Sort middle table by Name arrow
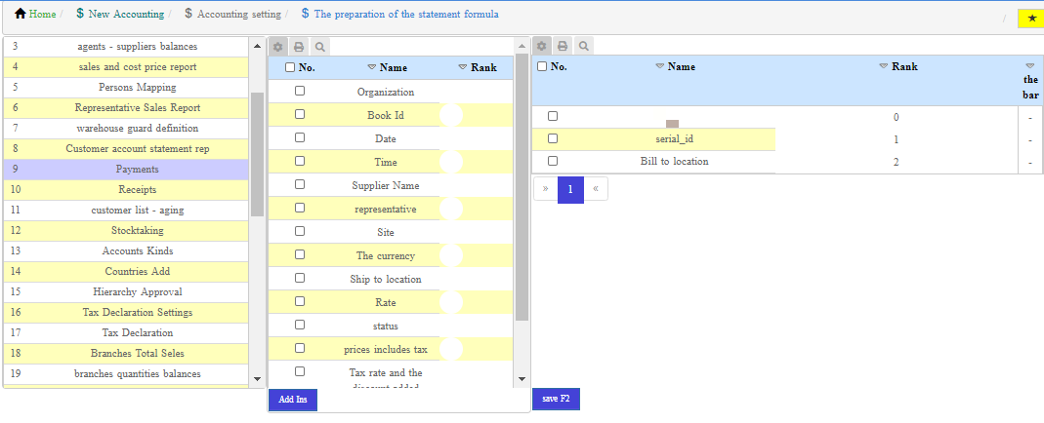 click(x=371, y=68)
